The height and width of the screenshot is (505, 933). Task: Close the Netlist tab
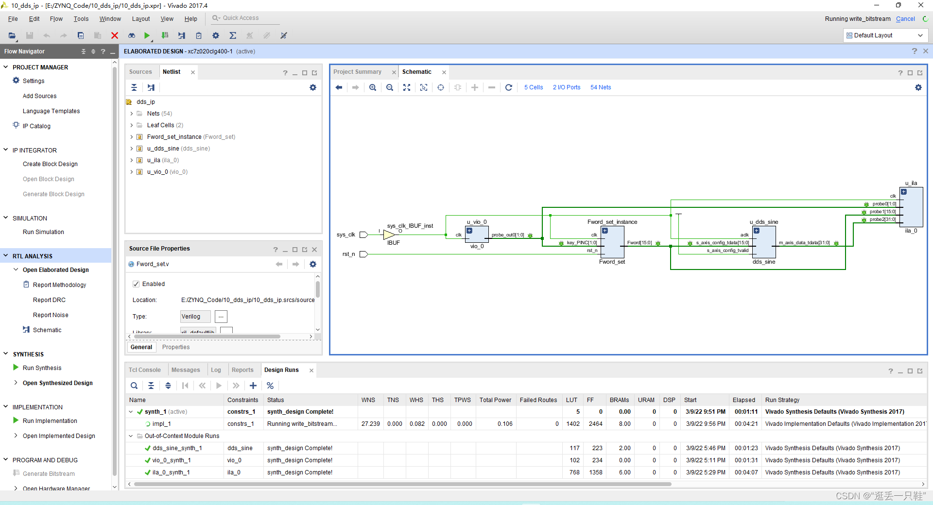click(x=193, y=72)
